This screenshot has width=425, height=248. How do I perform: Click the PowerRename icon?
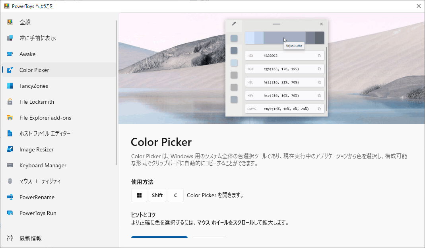tap(10, 197)
